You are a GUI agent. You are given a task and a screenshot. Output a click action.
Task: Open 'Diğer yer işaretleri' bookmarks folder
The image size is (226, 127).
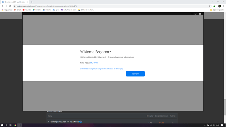[x=217, y=10]
